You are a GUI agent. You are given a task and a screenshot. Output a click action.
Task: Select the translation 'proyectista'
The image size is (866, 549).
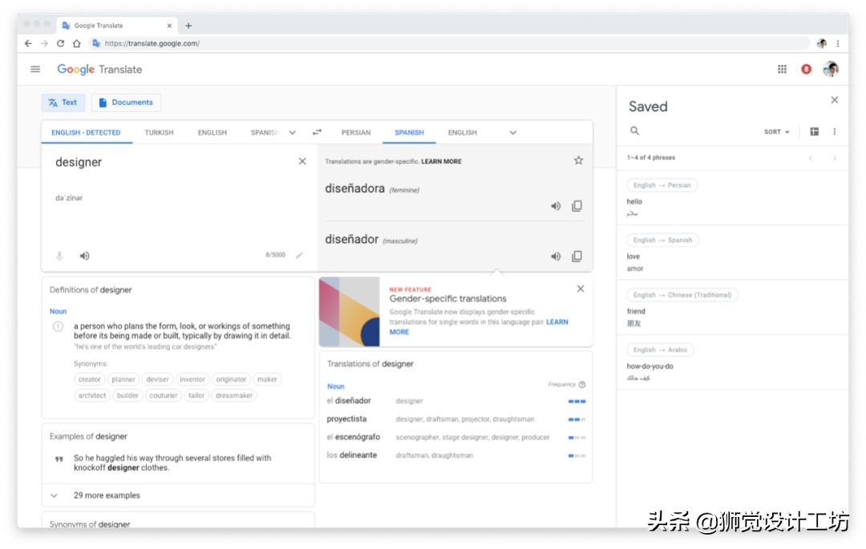pyautogui.click(x=346, y=419)
